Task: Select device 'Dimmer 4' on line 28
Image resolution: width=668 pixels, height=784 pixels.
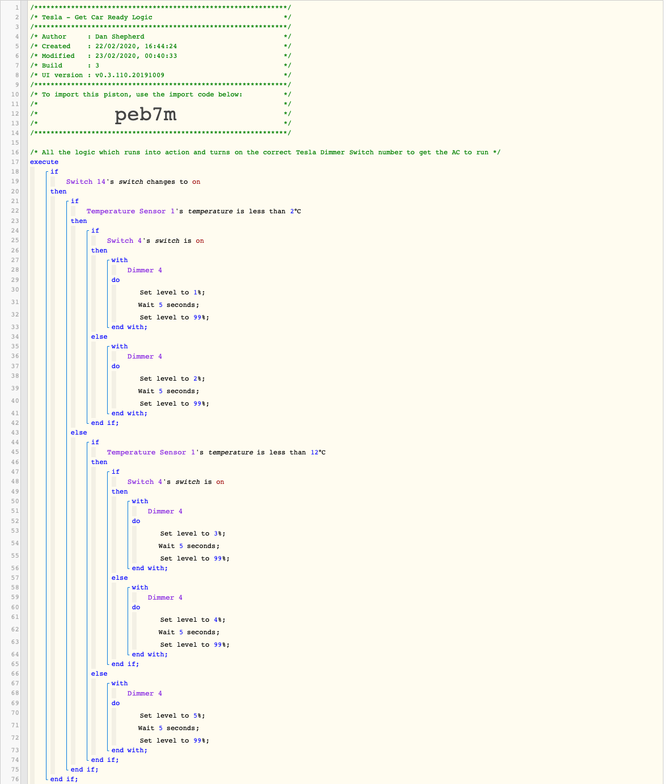Action: (x=145, y=270)
